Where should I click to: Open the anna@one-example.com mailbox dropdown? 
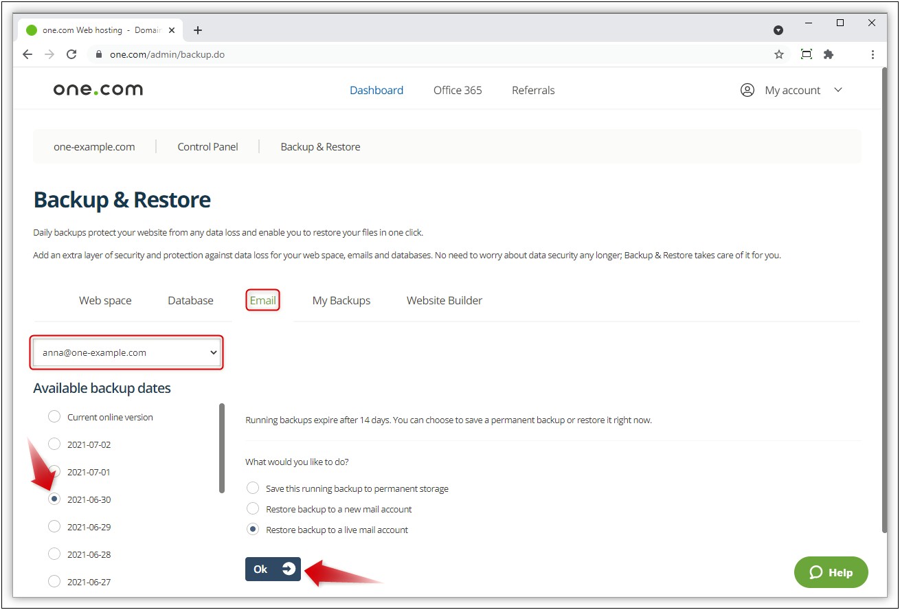127,352
